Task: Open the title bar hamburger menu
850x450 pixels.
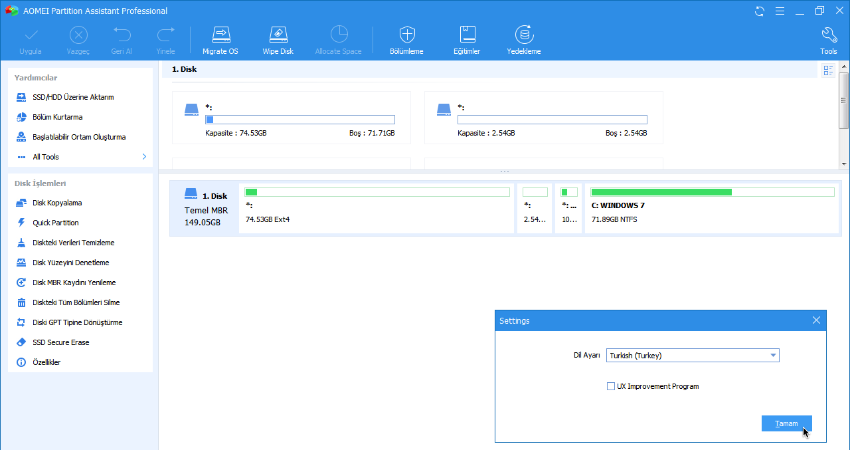Action: pyautogui.click(x=780, y=11)
